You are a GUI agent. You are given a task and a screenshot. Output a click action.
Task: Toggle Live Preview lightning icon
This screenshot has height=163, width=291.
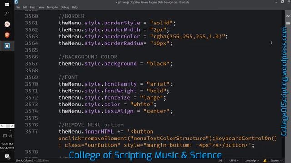pyautogui.click(x=288, y=16)
